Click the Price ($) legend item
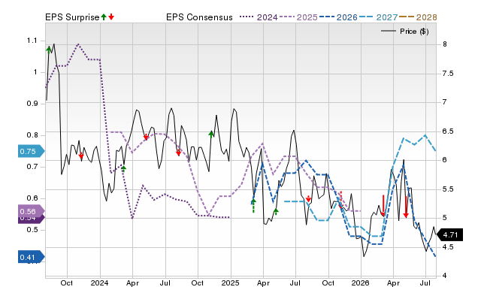 coord(405,32)
